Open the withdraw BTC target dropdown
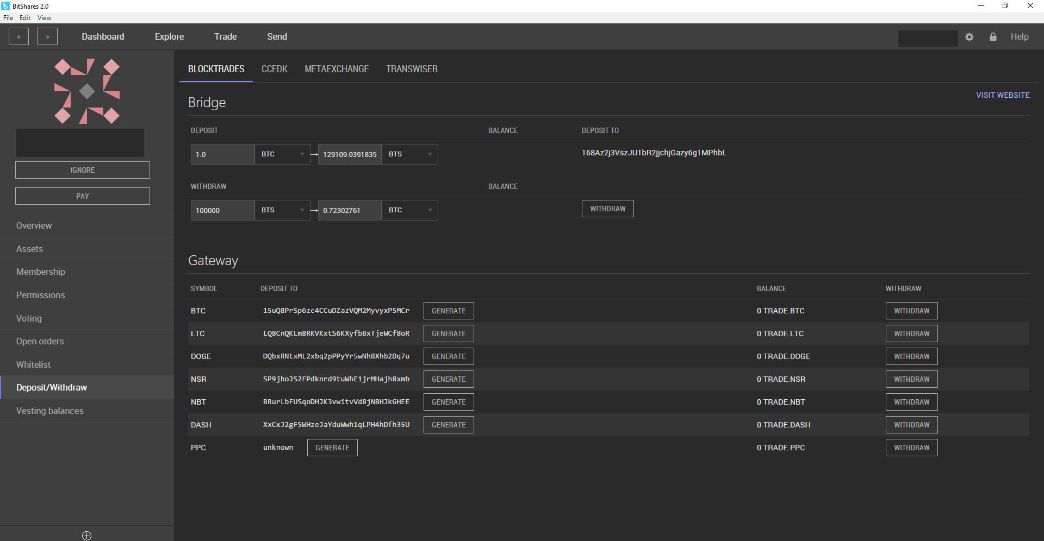The image size is (1044, 541). tap(410, 210)
